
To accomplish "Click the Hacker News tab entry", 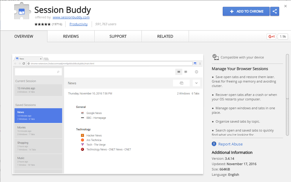I will [94, 136].
